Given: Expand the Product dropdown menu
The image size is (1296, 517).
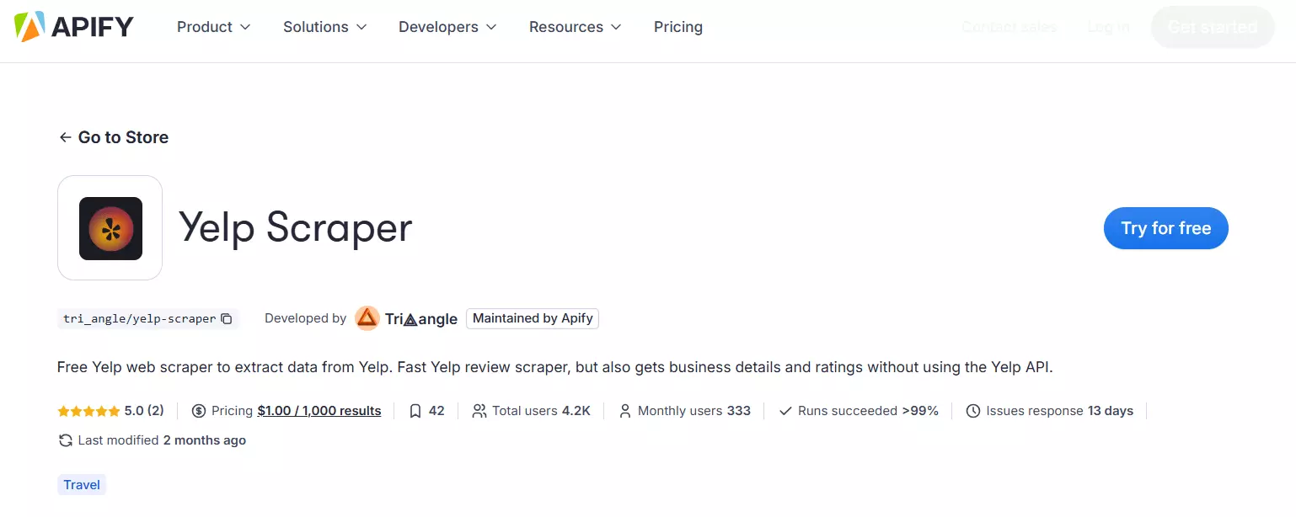Looking at the screenshot, I should [213, 27].
